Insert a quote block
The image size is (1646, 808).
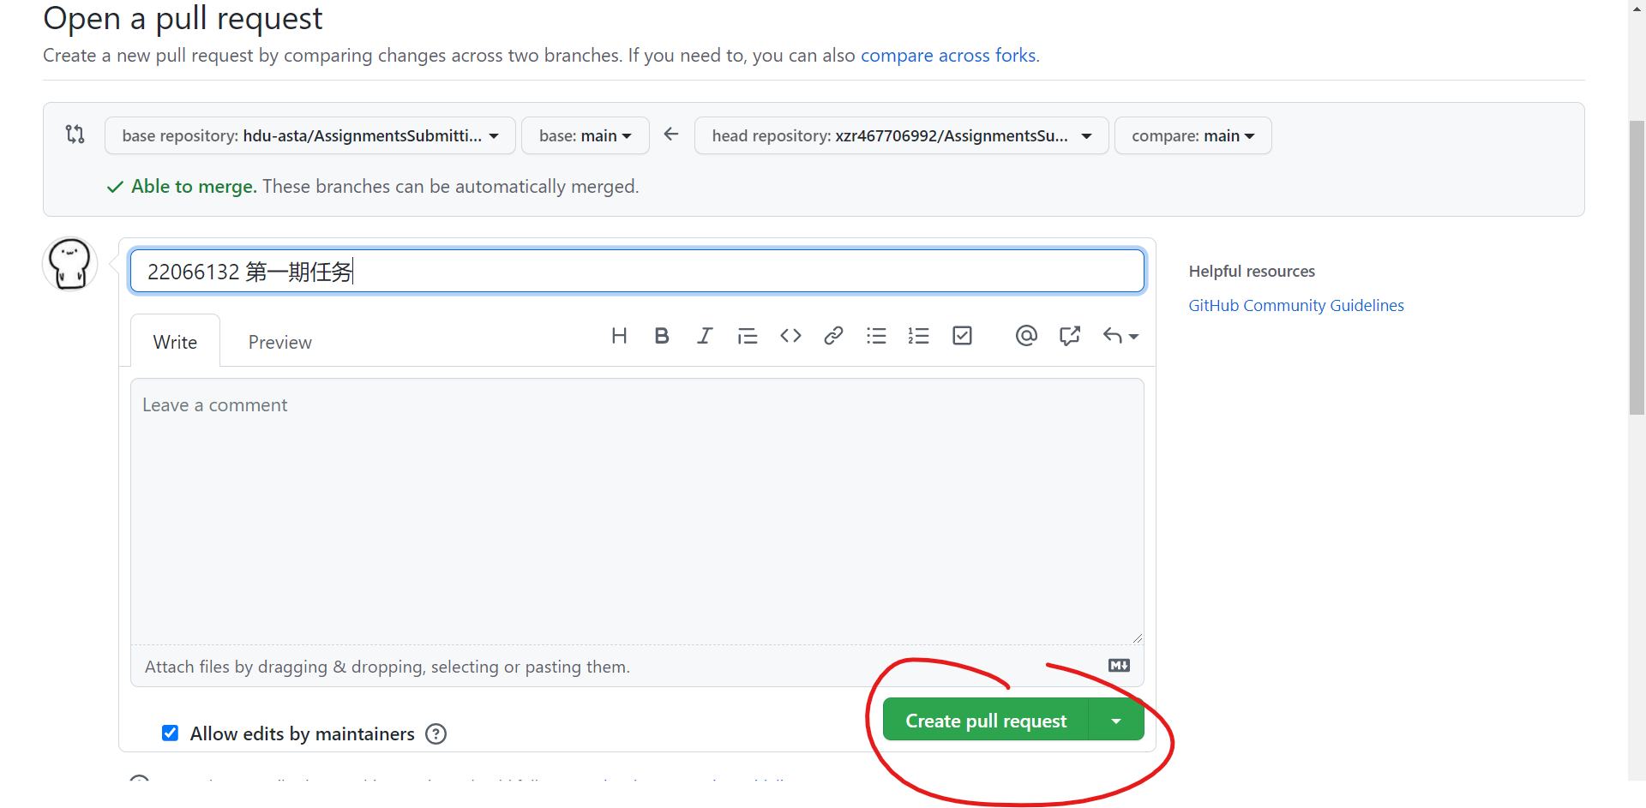tap(747, 336)
